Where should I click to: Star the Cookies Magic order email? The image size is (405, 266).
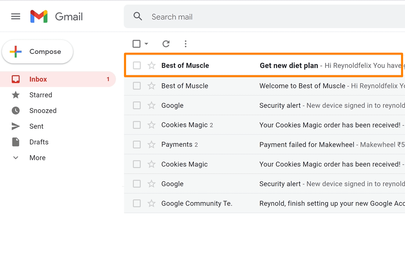151,125
